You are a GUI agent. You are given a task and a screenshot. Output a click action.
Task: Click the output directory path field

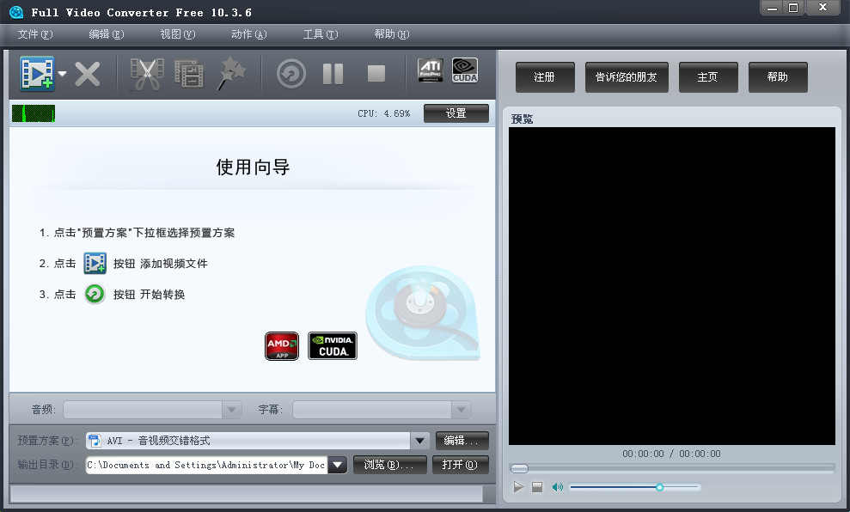[x=206, y=465]
